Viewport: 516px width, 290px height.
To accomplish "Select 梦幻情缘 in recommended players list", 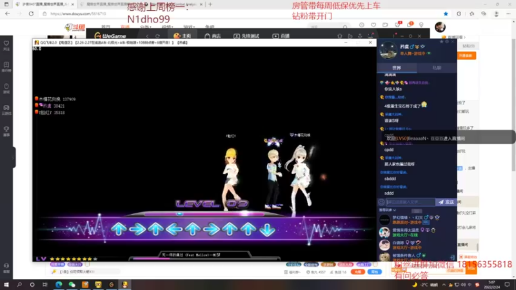I will (x=417, y=220).
